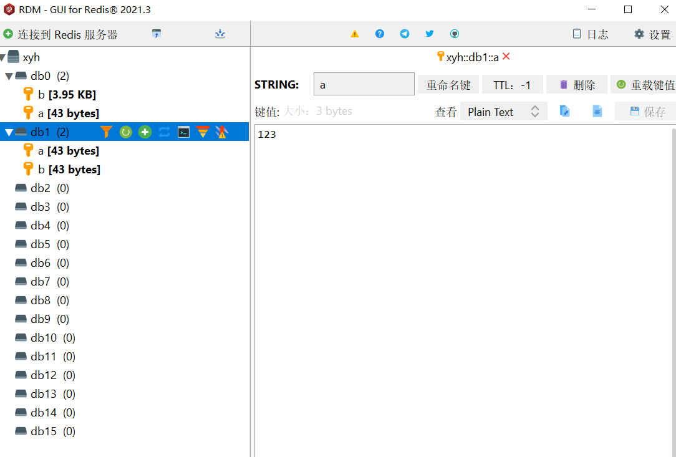This screenshot has height=457, width=676.
Task: Click the copy value icon
Action: (x=565, y=111)
